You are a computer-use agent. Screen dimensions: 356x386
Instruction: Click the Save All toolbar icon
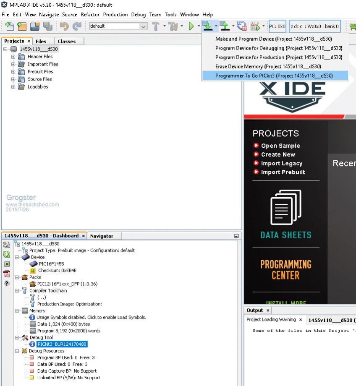coord(47,26)
